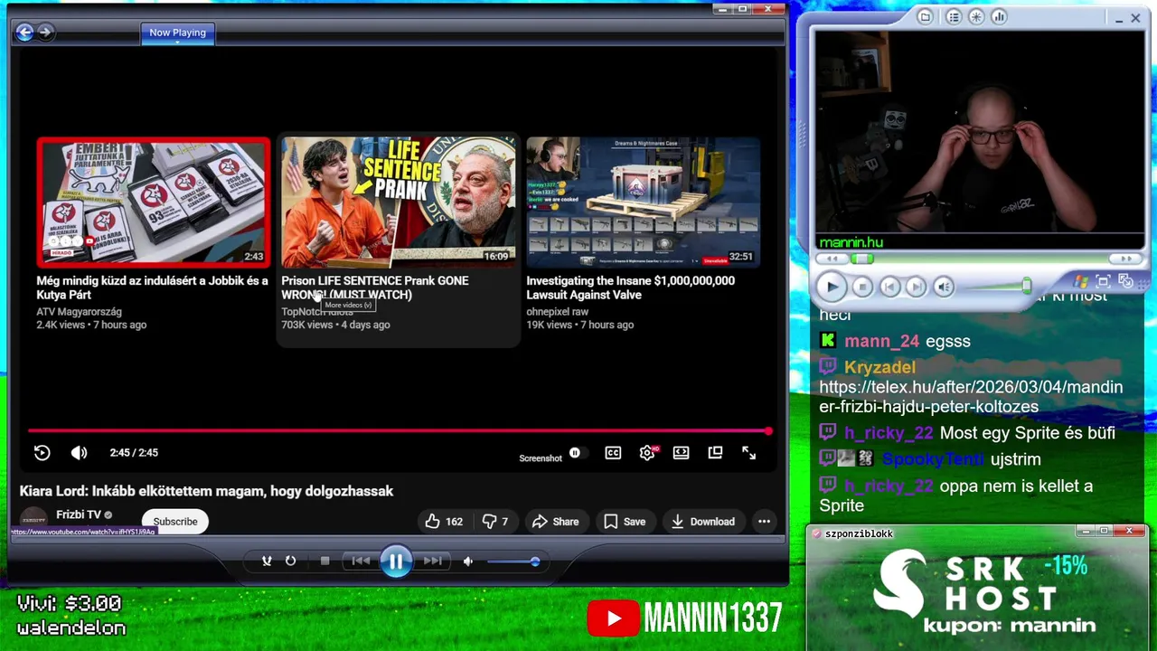Click the rewind button in the webcam player
Image resolution: width=1157 pixels, height=651 pixels.
click(832, 259)
